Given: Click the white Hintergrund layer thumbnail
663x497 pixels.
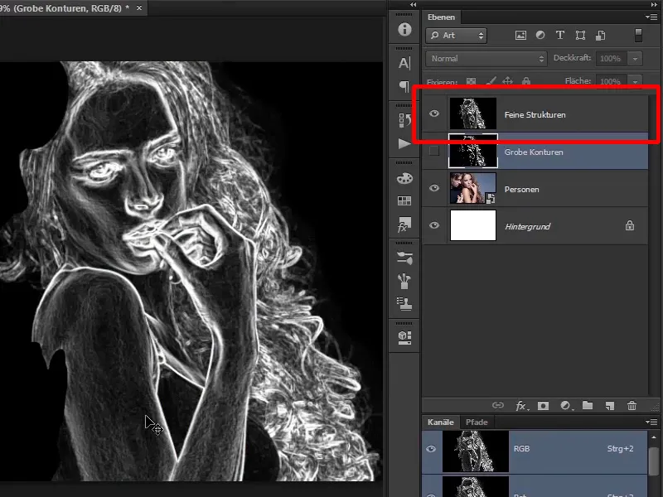Looking at the screenshot, I should [473, 225].
